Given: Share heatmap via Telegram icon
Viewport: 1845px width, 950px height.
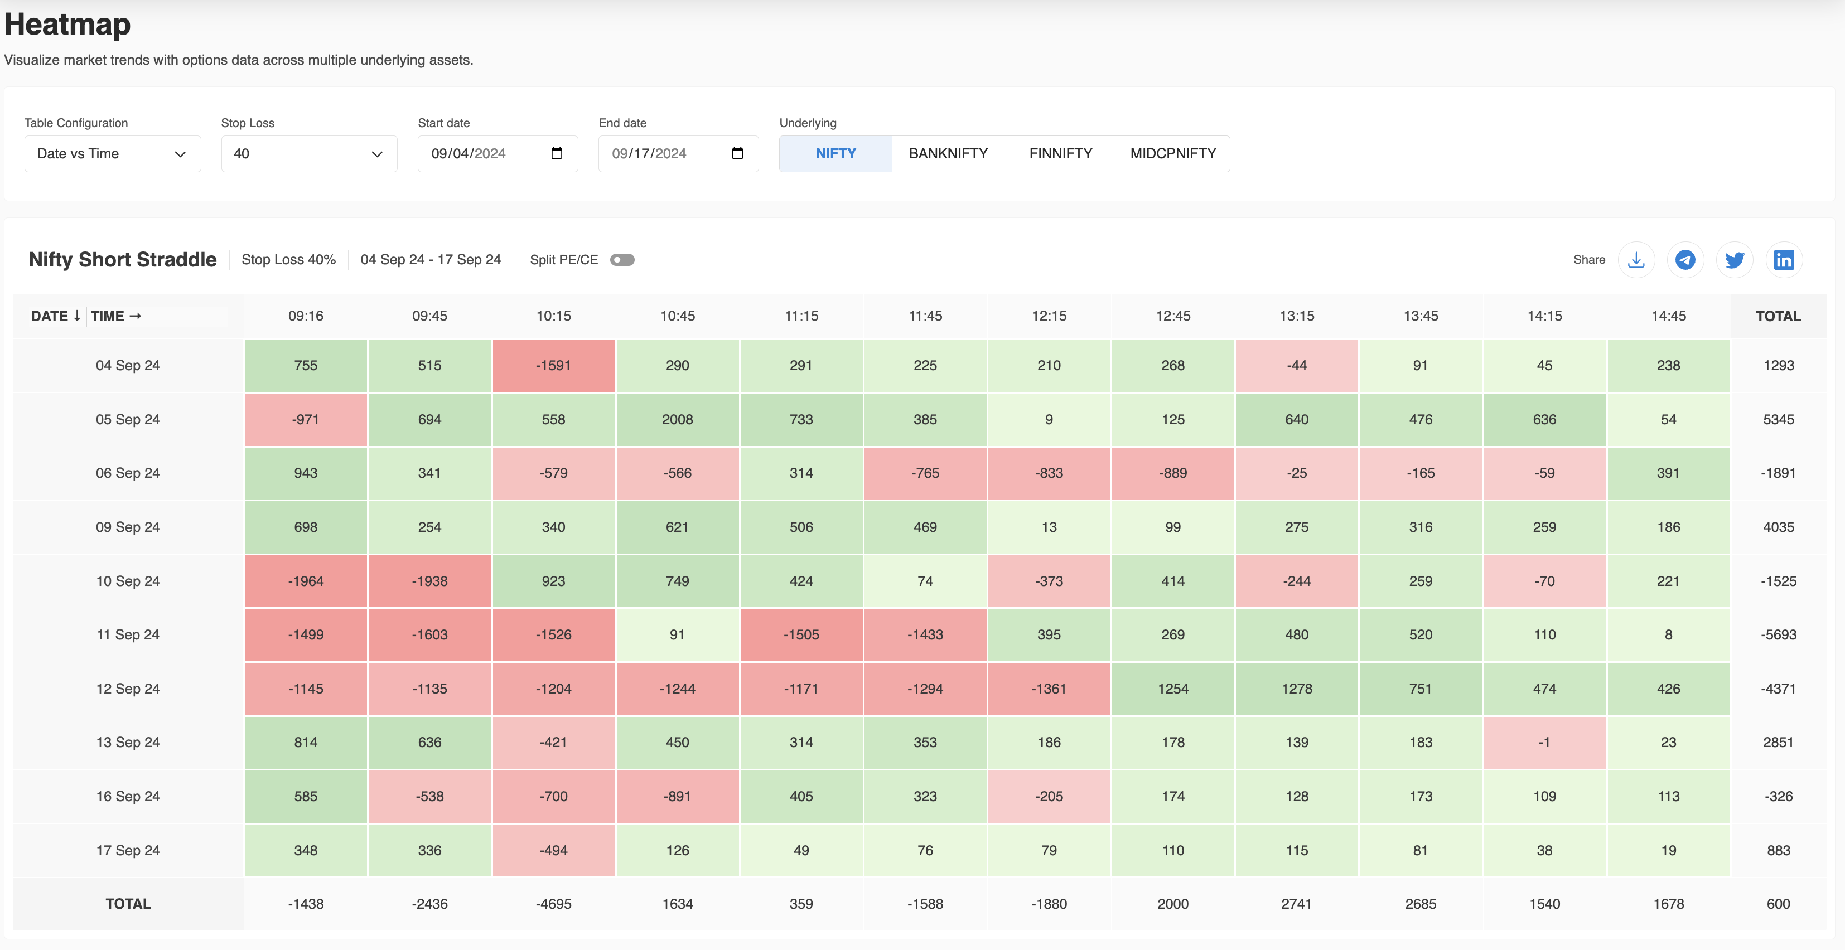Looking at the screenshot, I should point(1685,260).
